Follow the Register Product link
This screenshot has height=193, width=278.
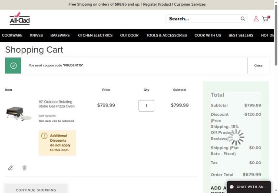point(157,4)
